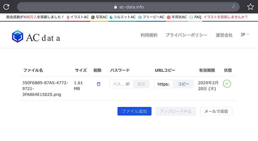
Task: Click the blue ファイル追加 button
Action: click(135, 111)
